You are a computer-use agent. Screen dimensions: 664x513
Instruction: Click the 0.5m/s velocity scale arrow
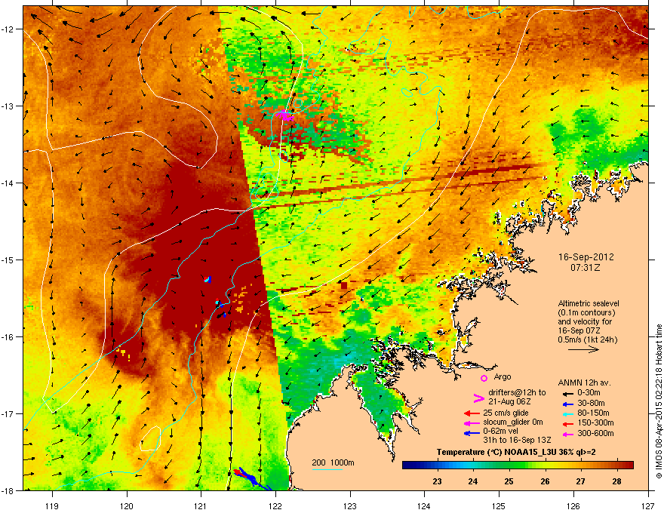tap(583, 349)
